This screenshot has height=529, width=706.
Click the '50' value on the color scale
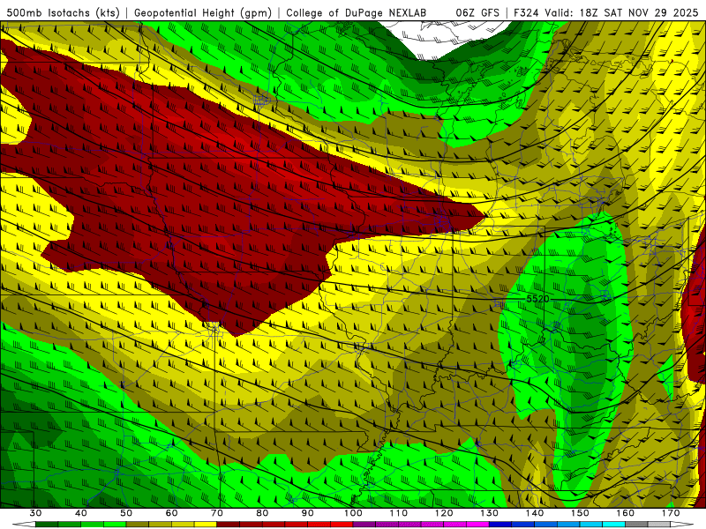pos(126,513)
